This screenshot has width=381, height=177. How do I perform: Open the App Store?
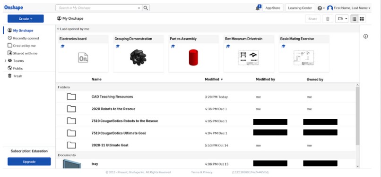click(273, 8)
